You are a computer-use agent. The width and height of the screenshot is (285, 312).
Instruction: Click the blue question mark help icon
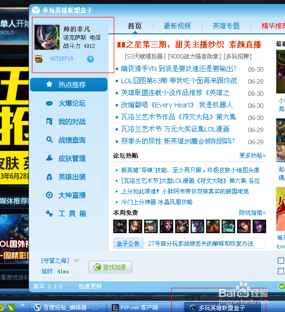tap(90, 59)
